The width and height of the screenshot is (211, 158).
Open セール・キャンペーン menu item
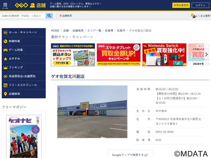[x=24, y=32]
